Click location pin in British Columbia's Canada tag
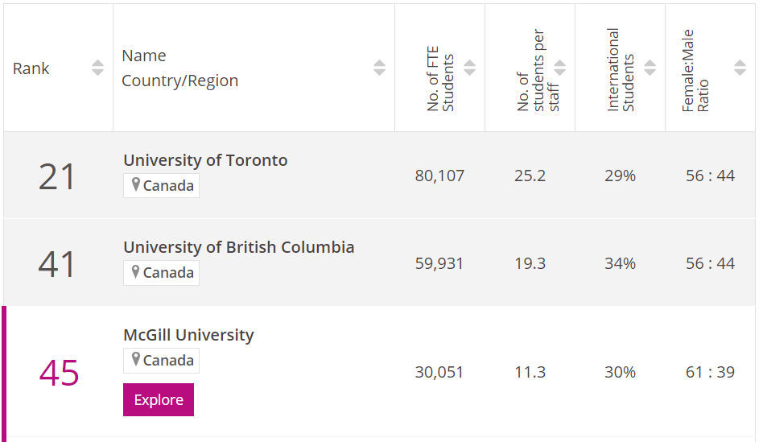 tap(136, 272)
